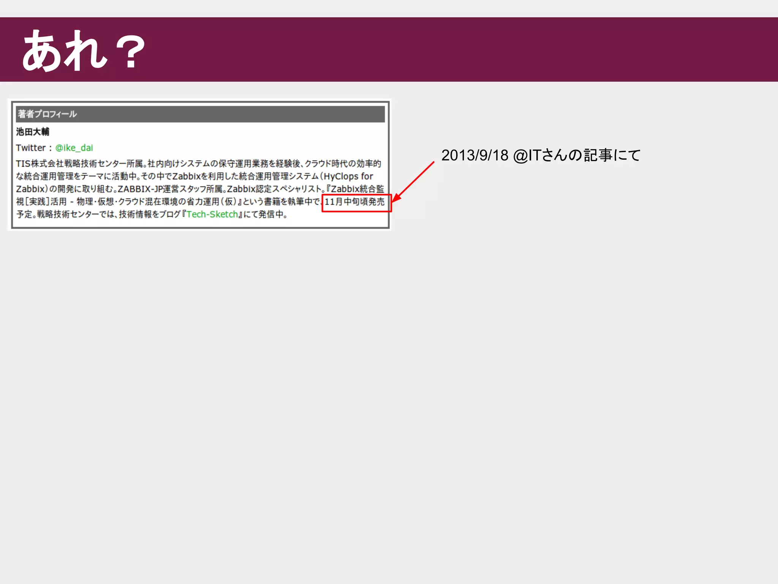Click the Zabbix統合監 book title text
The image size is (778, 584).
pos(357,189)
